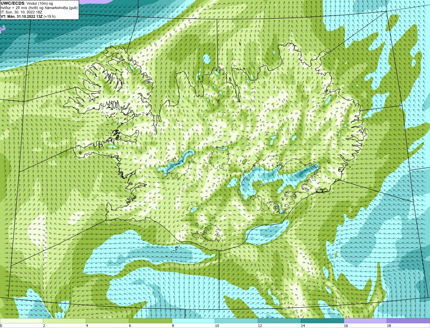Click the legend tick label 2

pos(44,326)
